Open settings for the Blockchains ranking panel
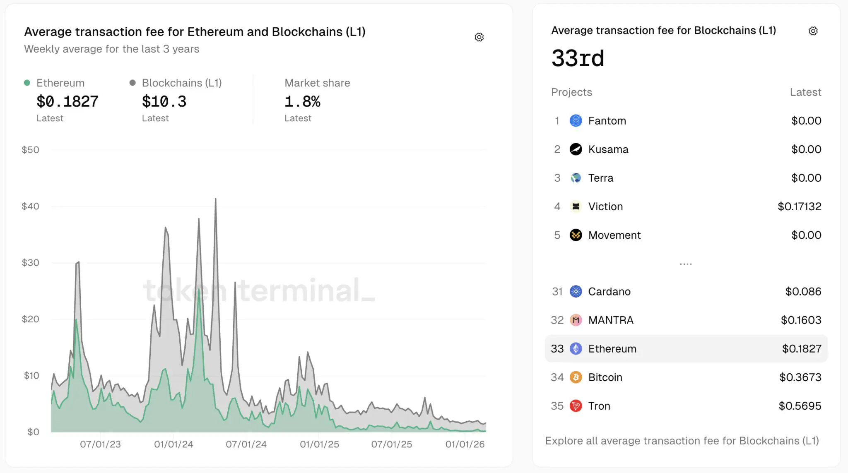This screenshot has height=473, width=848. point(813,31)
